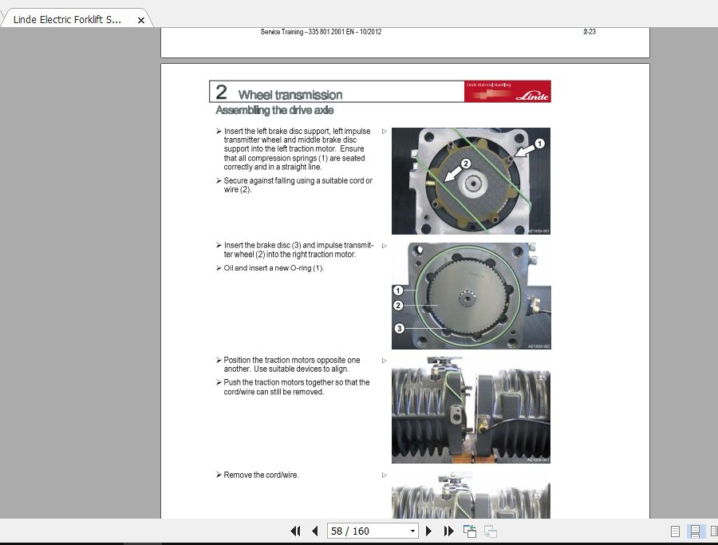The image size is (718, 545).
Task: Click the page number 2-23 text
Action: point(590,32)
